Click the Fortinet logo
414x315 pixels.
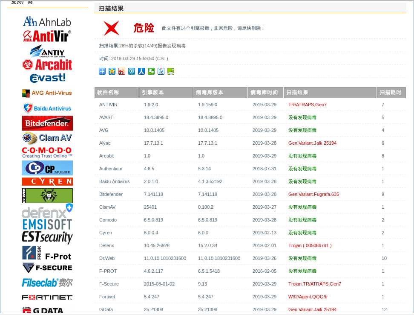[47, 297]
